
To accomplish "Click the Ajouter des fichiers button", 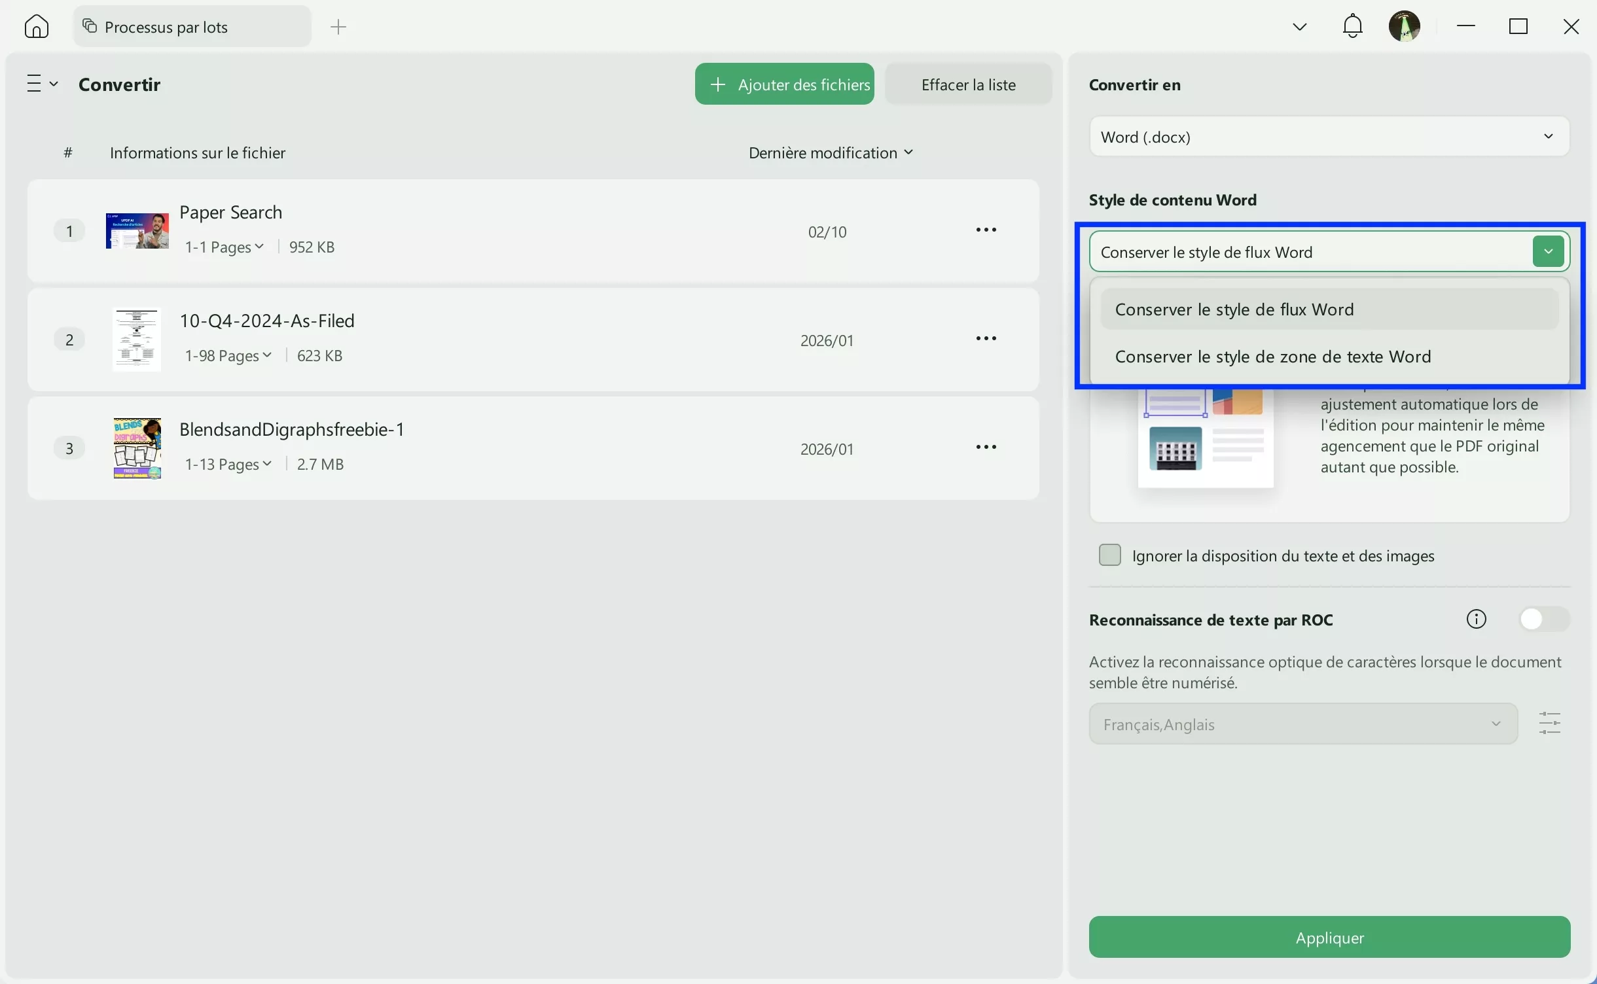I will pos(783,84).
